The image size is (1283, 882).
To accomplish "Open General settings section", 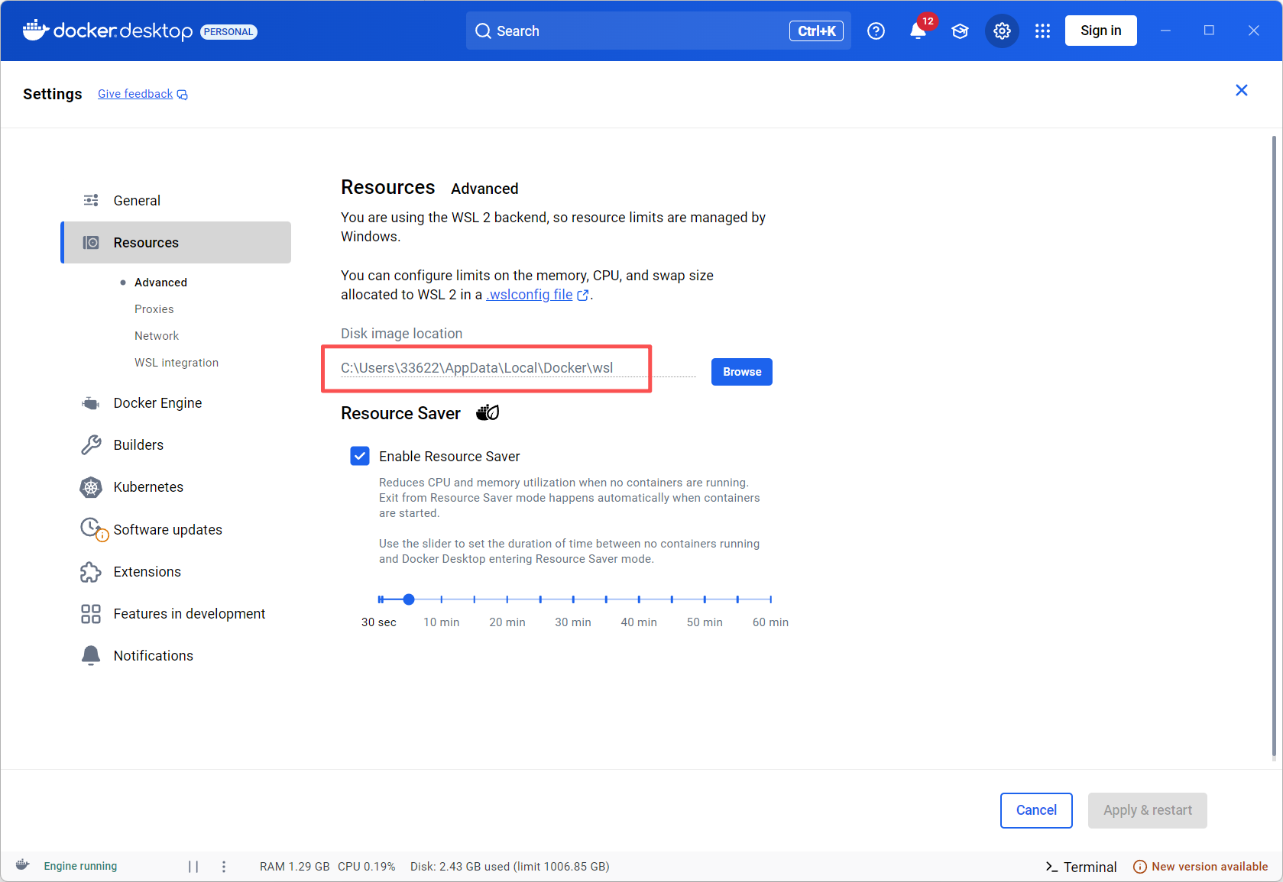I will click(176, 200).
